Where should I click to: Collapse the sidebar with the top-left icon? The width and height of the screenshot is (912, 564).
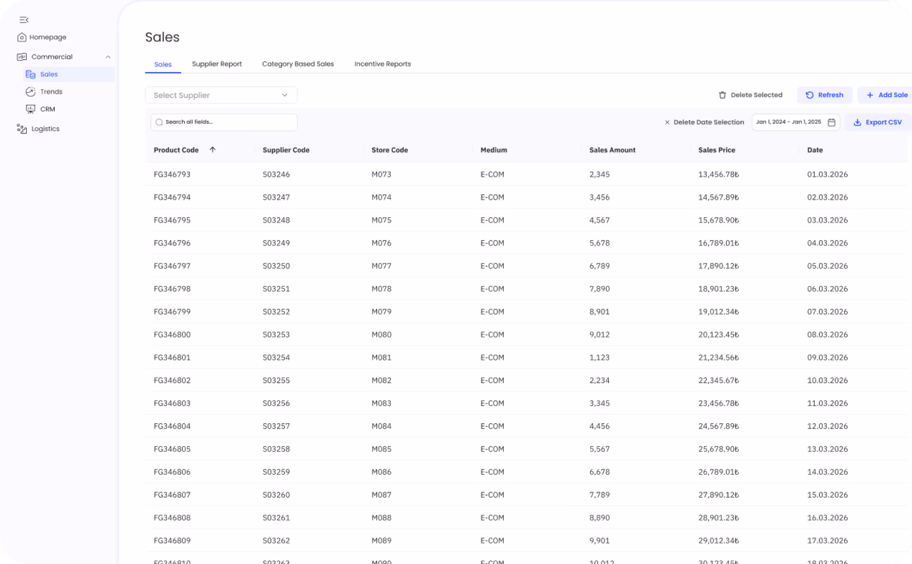24,20
